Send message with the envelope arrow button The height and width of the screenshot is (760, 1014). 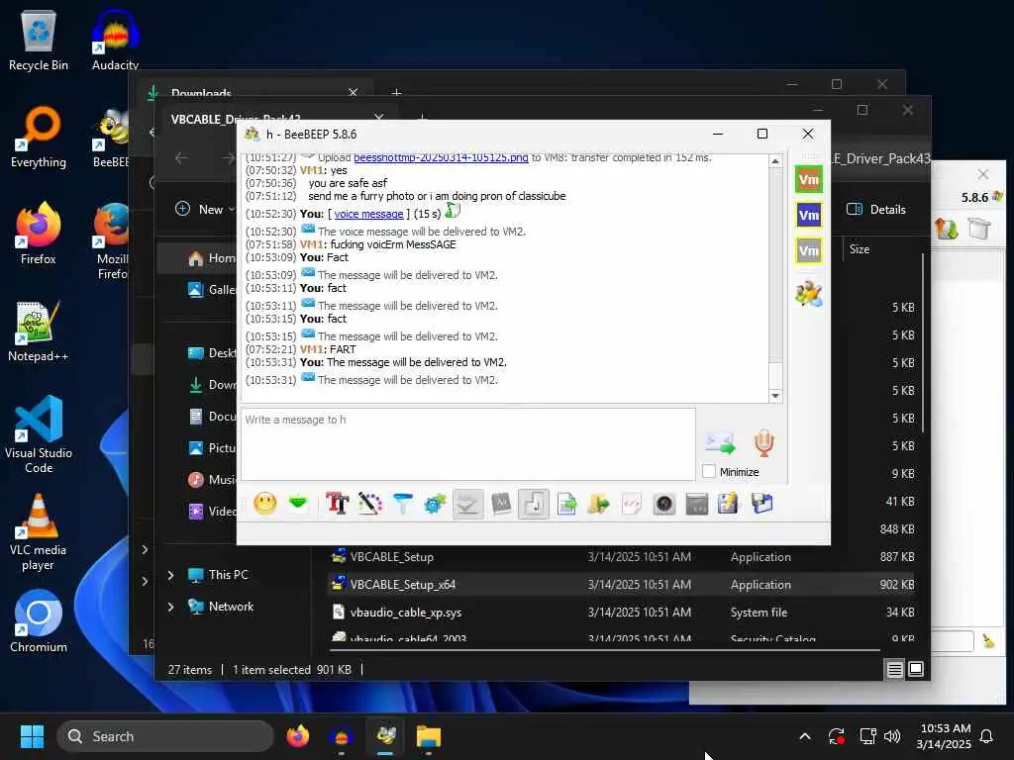click(x=720, y=443)
